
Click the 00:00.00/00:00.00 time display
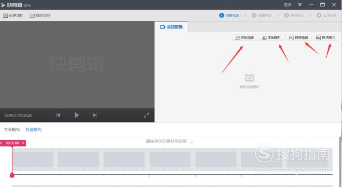coord(18,115)
